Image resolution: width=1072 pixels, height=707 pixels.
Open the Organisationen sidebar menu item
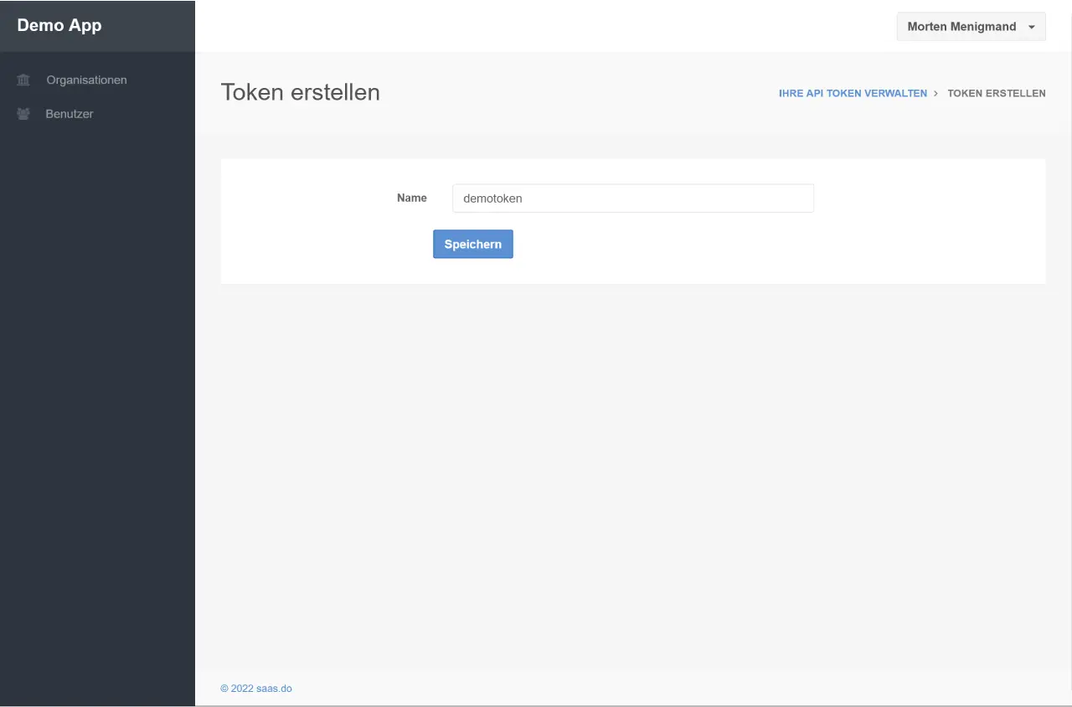[86, 80]
